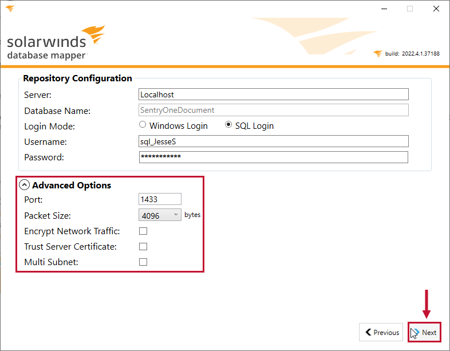Check the Trust Server Certificate box
This screenshot has width=450, height=351.
click(x=143, y=247)
